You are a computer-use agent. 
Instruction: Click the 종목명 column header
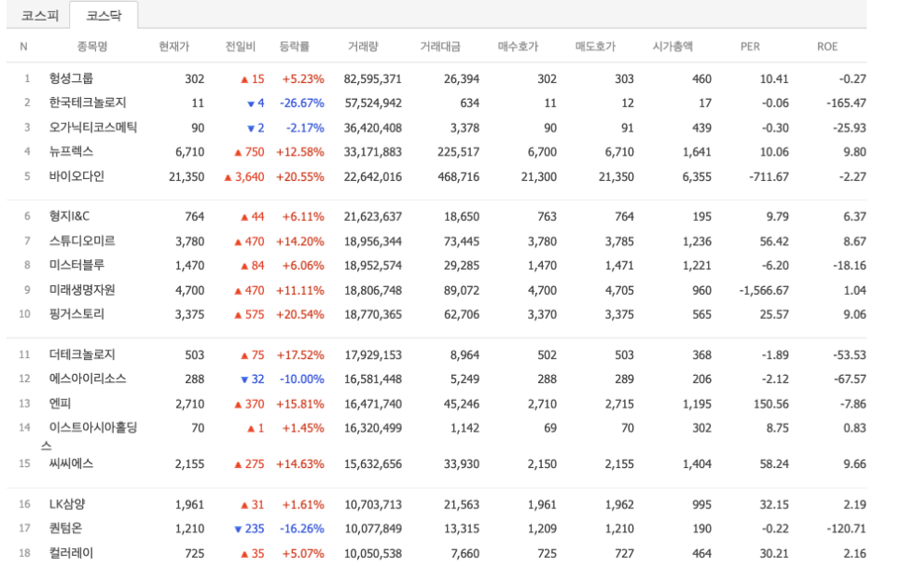click(92, 47)
